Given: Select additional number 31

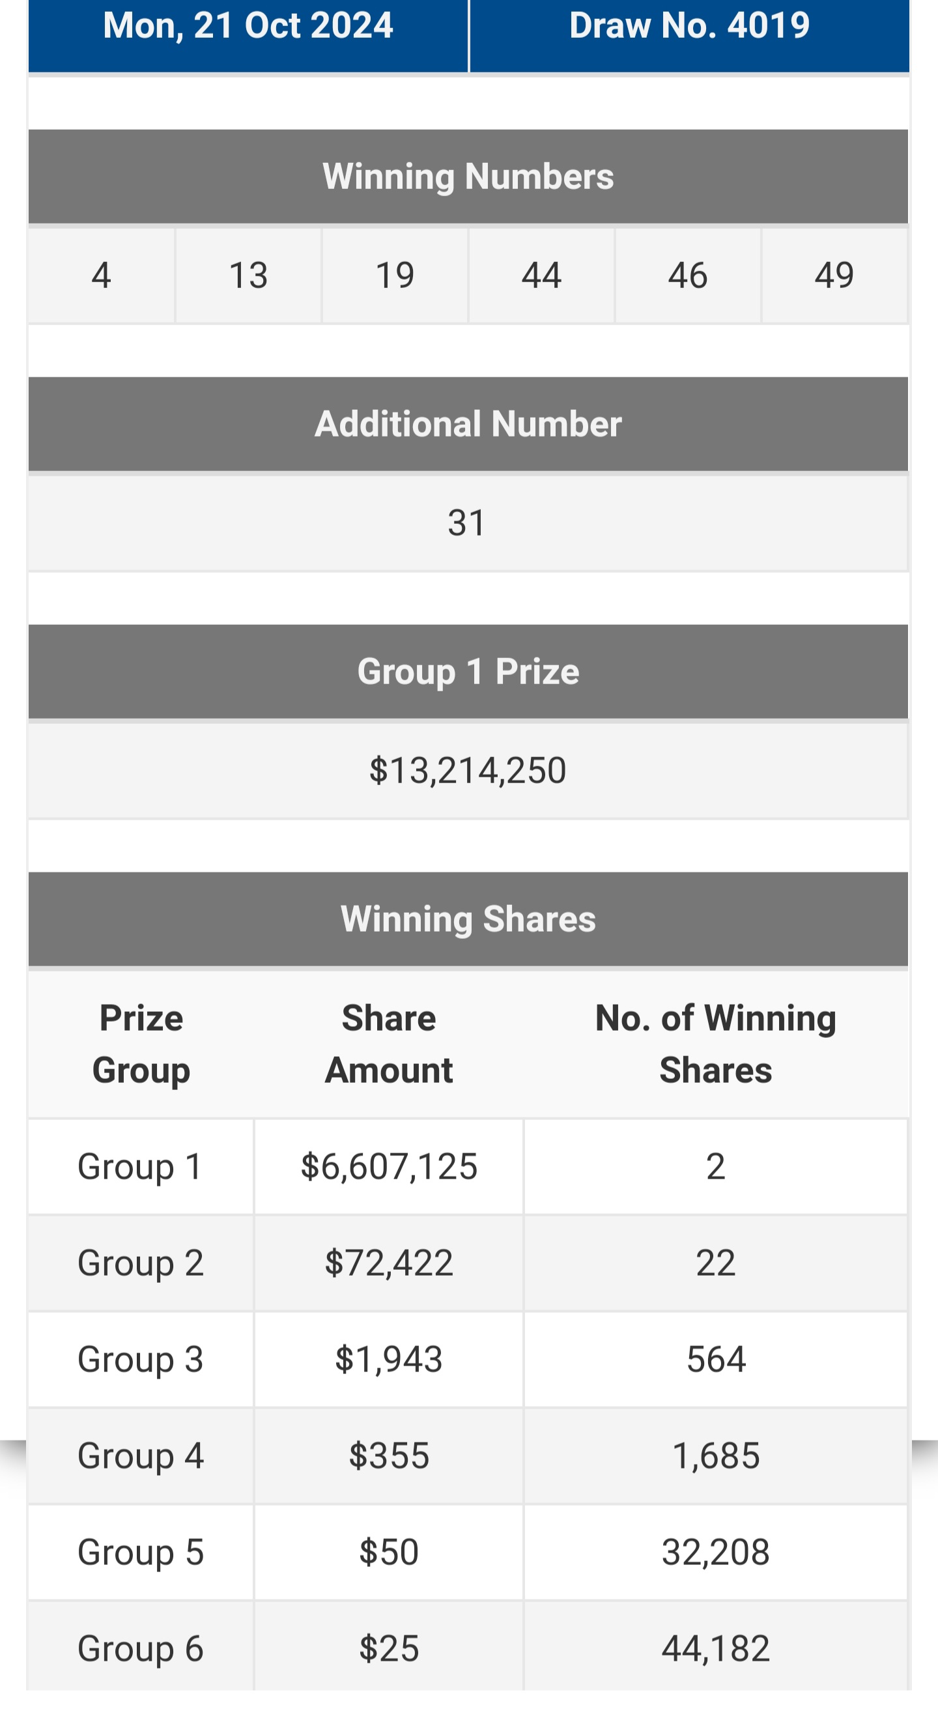Looking at the screenshot, I should click(x=466, y=523).
